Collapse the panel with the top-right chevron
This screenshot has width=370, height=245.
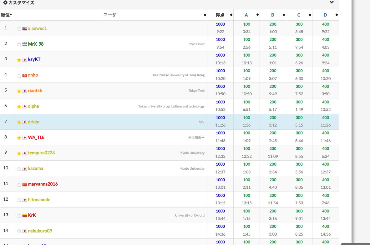332,2
